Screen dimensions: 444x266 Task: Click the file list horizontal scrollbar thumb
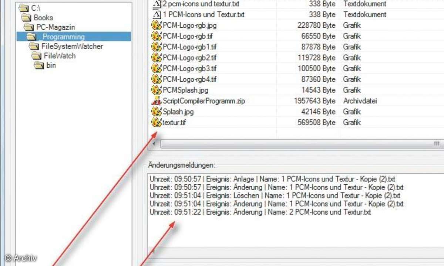tap(302, 144)
